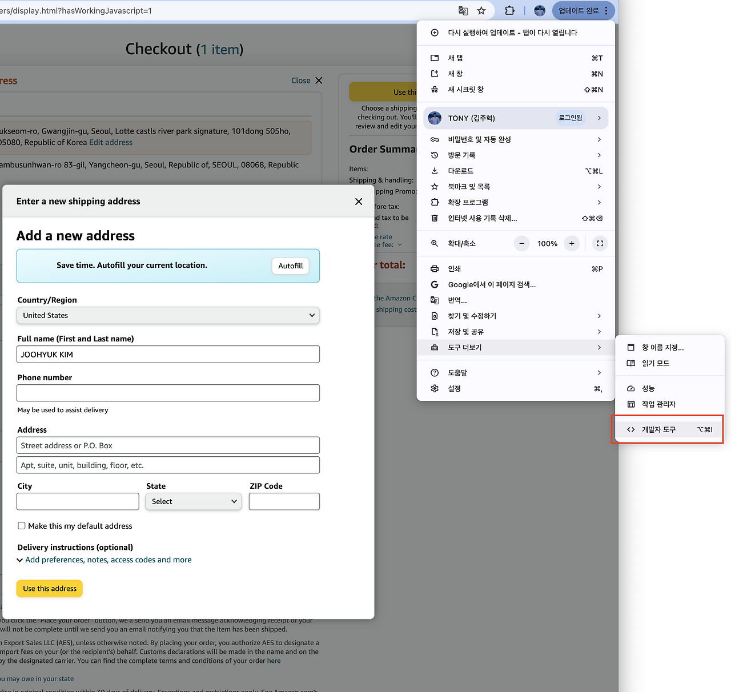Select 번역 translate menu item
The image size is (731, 692).
pyautogui.click(x=516, y=300)
